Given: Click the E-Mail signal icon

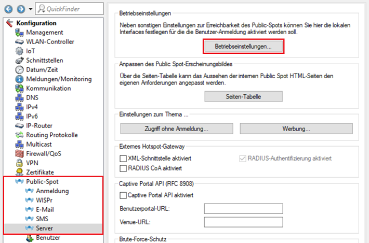Looking at the screenshot, I should (x=29, y=209).
